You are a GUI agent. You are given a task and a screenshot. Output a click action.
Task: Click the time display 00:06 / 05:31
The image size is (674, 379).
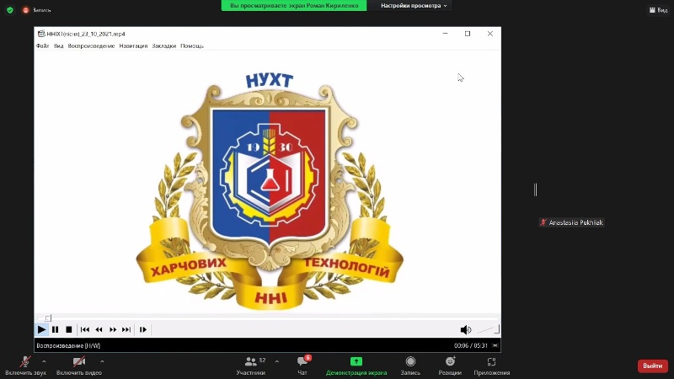471,345
